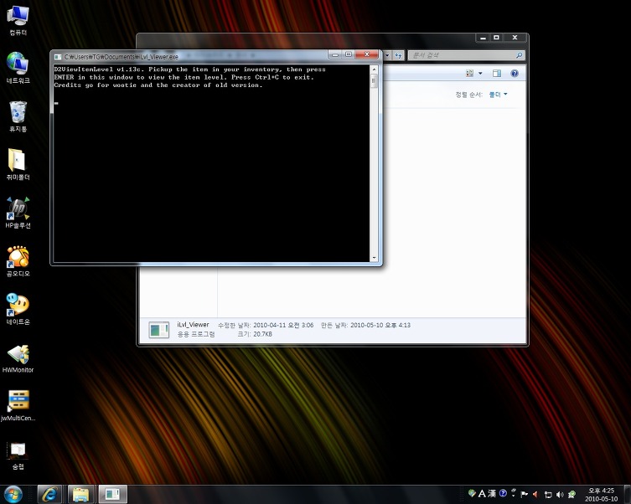Close the iLvl_Viewer console window
This screenshot has width=631, height=504.
click(366, 54)
